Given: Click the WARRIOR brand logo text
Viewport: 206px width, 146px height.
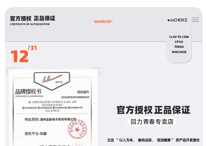Looking at the screenshot, I should pos(104,22).
